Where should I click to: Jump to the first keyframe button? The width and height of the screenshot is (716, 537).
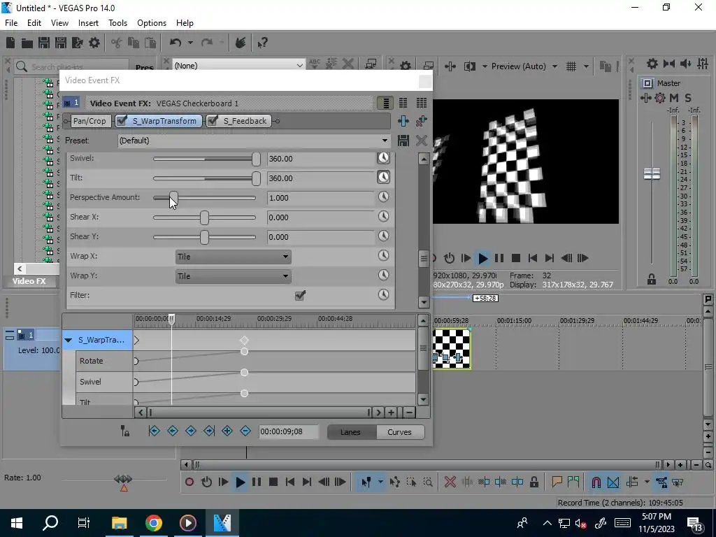point(155,431)
